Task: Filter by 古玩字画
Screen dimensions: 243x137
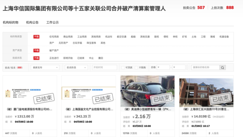Action: [x=77, y=43]
